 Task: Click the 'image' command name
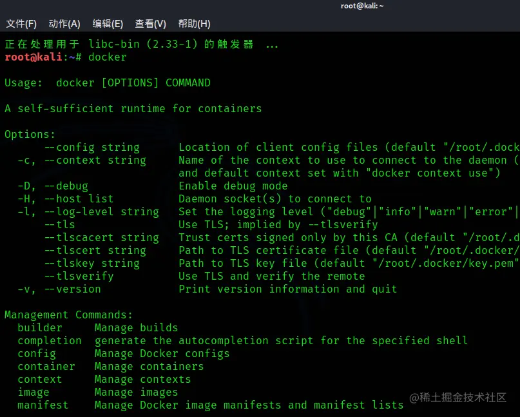pos(33,392)
